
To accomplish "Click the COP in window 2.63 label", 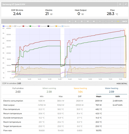I will pyautogui.click(x=12, y=83).
